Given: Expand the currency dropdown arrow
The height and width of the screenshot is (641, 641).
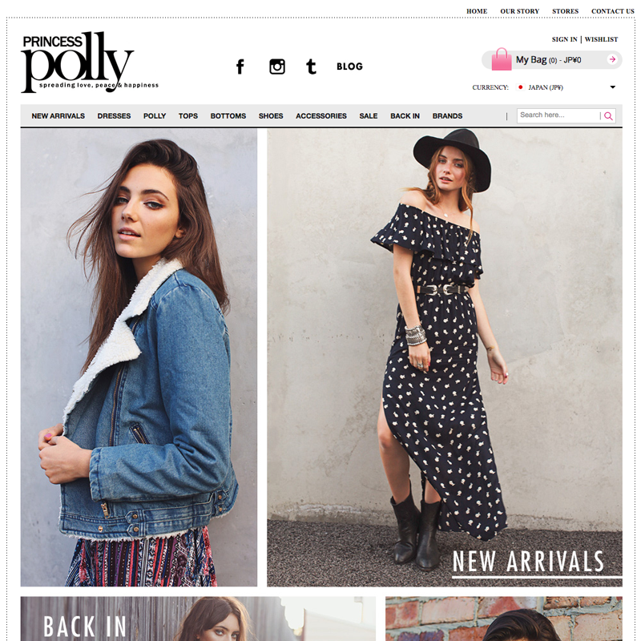Looking at the screenshot, I should tap(613, 87).
